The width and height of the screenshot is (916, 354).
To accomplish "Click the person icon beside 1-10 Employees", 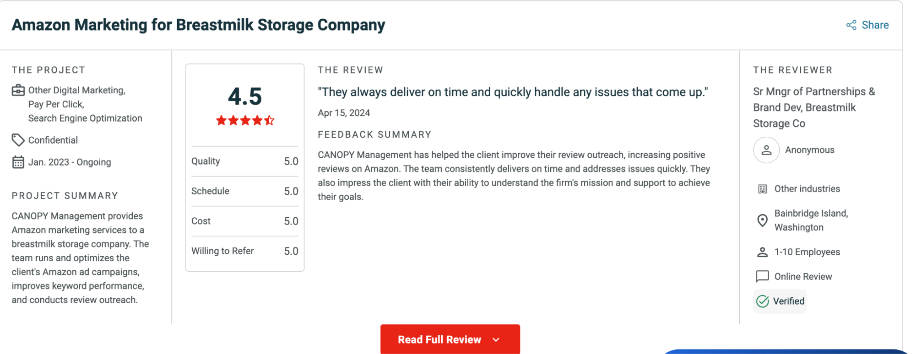I will pos(763,252).
